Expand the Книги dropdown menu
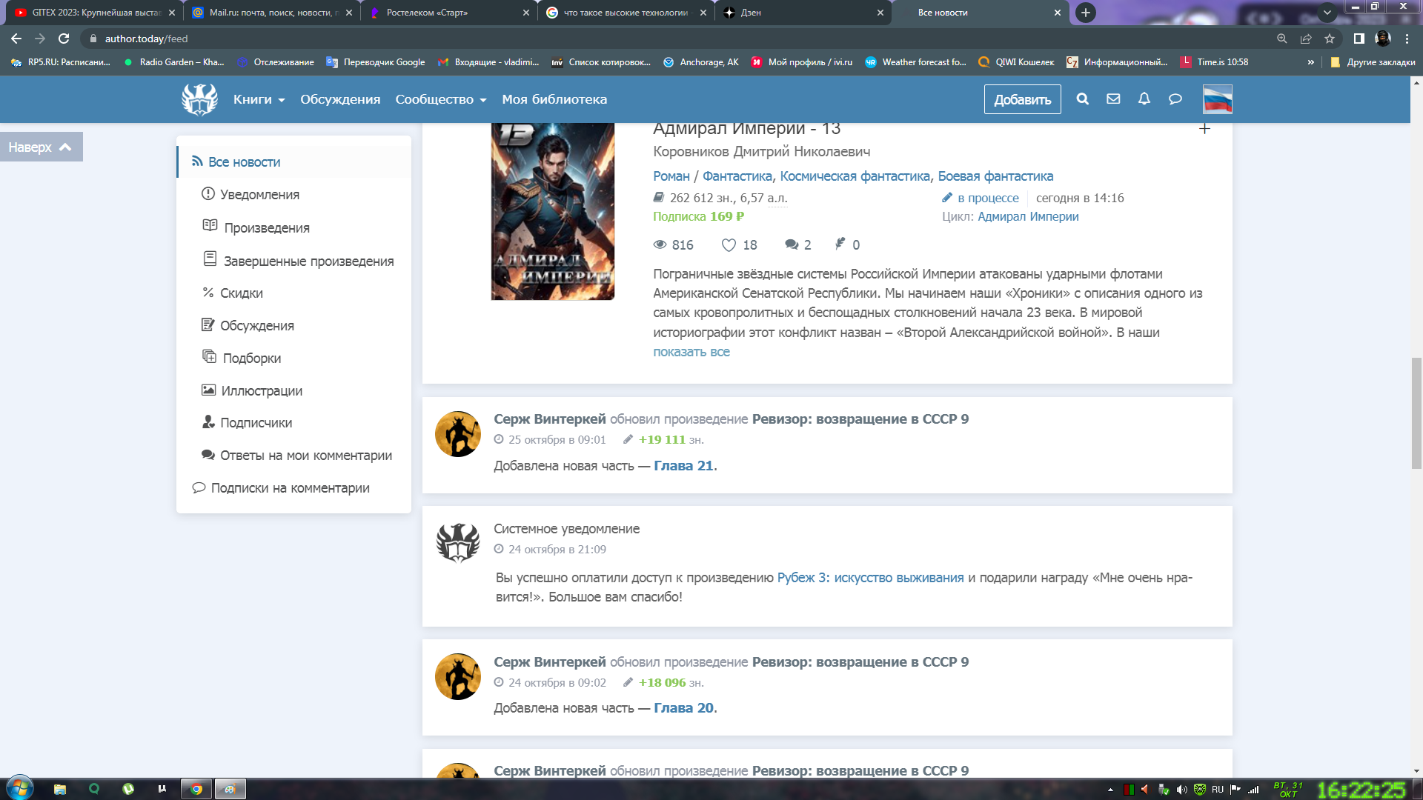This screenshot has height=800, width=1423. 259,99
